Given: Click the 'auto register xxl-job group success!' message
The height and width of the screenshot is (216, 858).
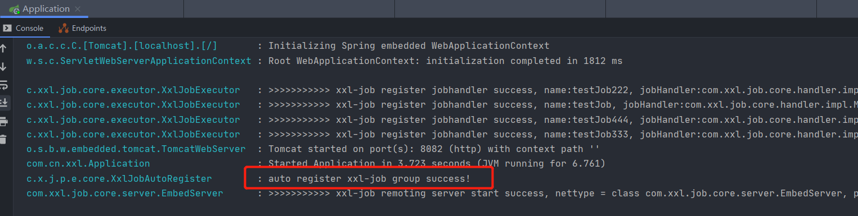Looking at the screenshot, I should 369,178.
